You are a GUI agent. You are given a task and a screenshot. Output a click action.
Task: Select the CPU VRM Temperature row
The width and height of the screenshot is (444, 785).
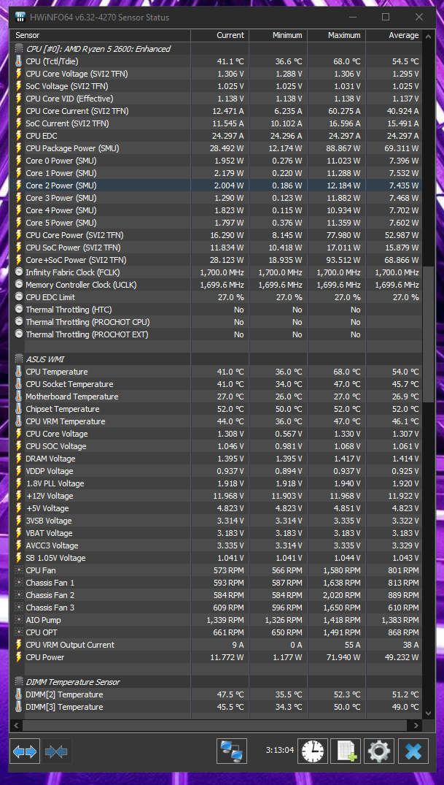[216, 421]
